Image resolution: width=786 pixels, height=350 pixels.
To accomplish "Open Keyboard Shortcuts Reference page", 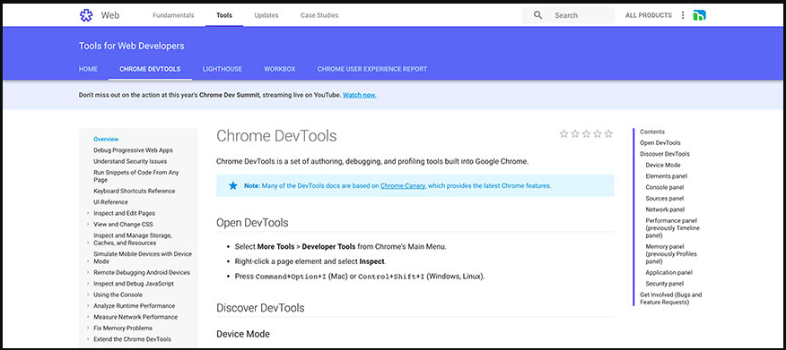I will click(135, 191).
